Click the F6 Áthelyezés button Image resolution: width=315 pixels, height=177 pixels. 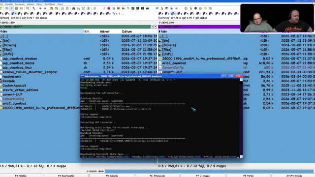coord(157,176)
